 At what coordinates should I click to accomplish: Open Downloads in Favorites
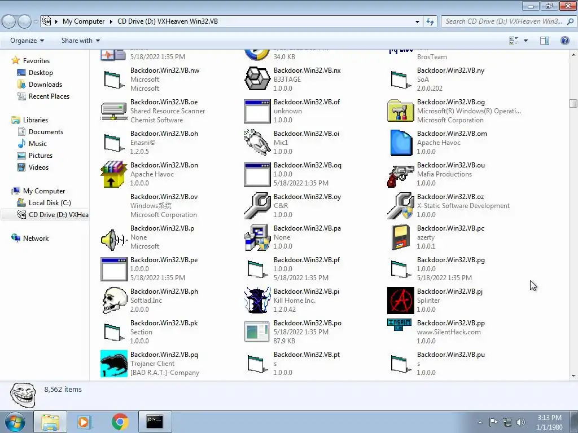point(45,85)
